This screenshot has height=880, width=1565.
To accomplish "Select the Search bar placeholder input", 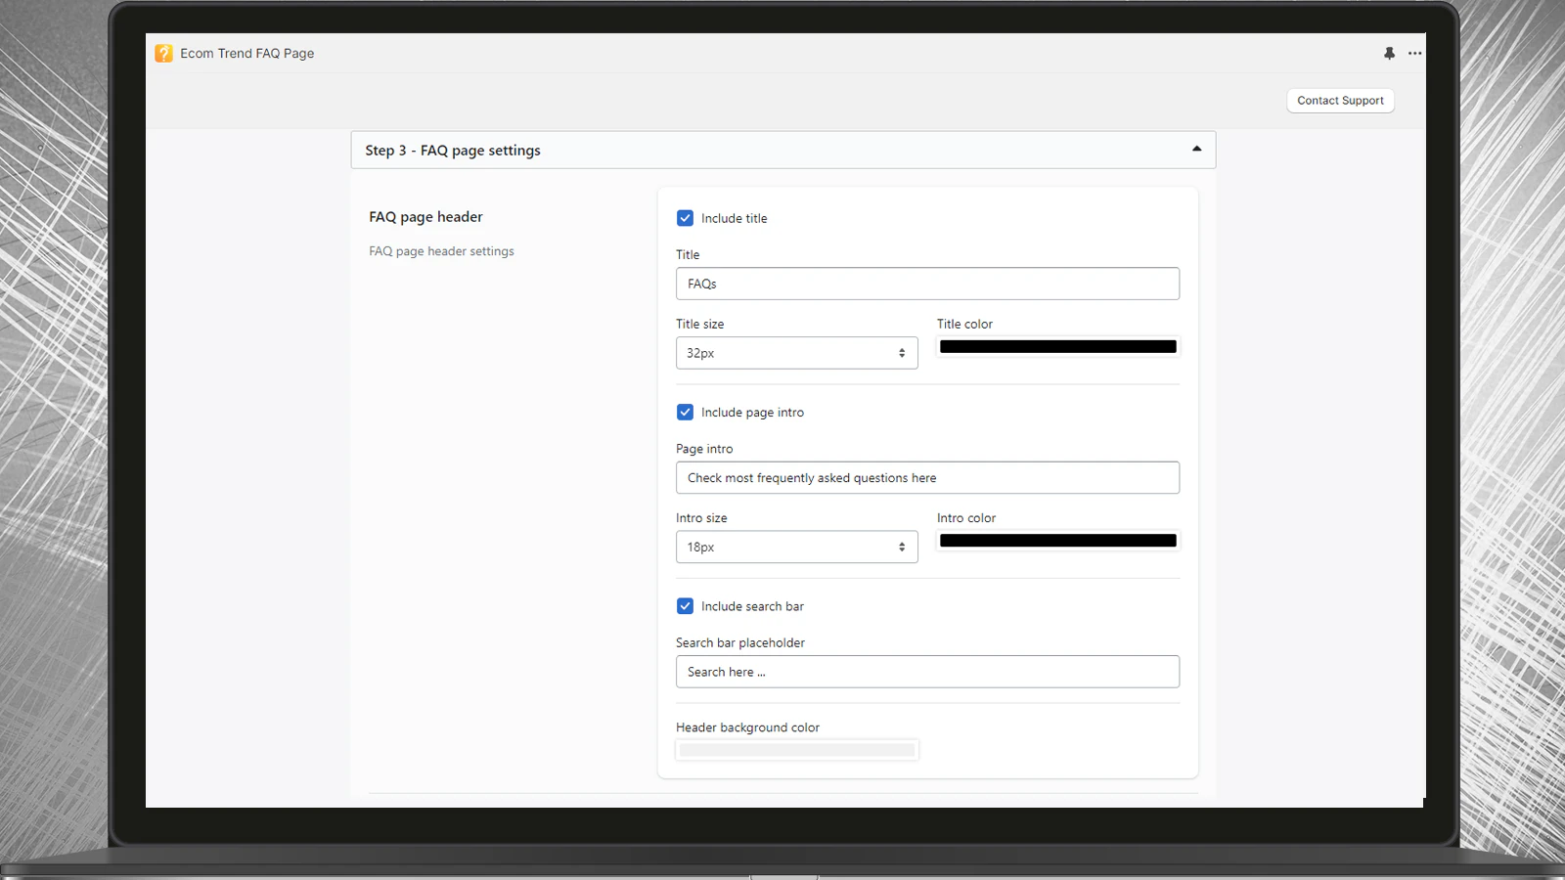I will click(927, 672).
